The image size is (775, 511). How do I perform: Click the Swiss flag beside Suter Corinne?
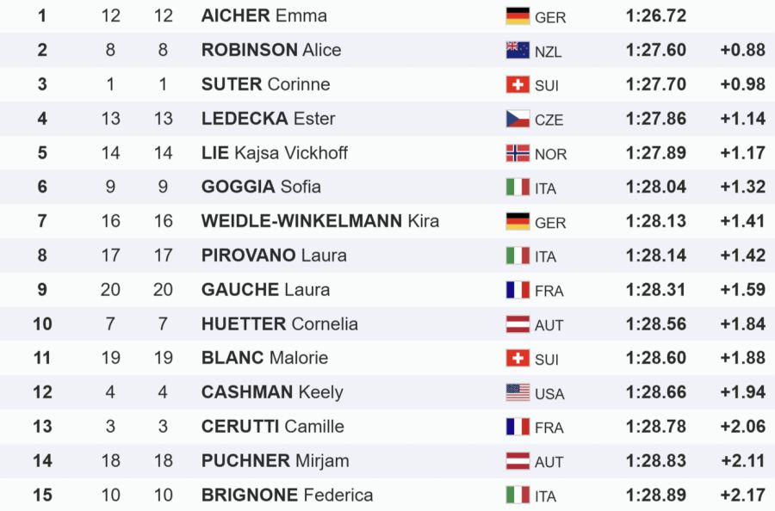tap(518, 84)
